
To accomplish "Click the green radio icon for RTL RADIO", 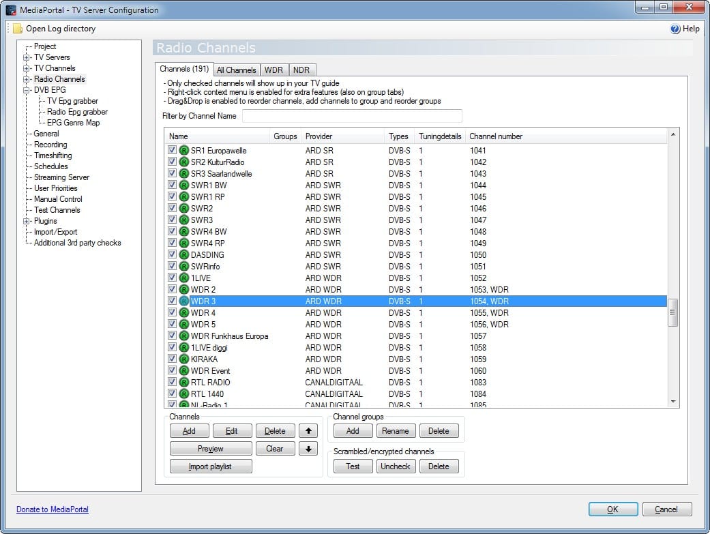I will tap(183, 383).
